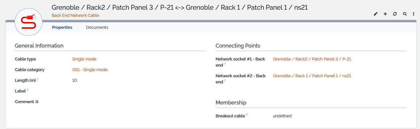
Task: Click the help mark next to Label
Action: (x=28, y=90)
